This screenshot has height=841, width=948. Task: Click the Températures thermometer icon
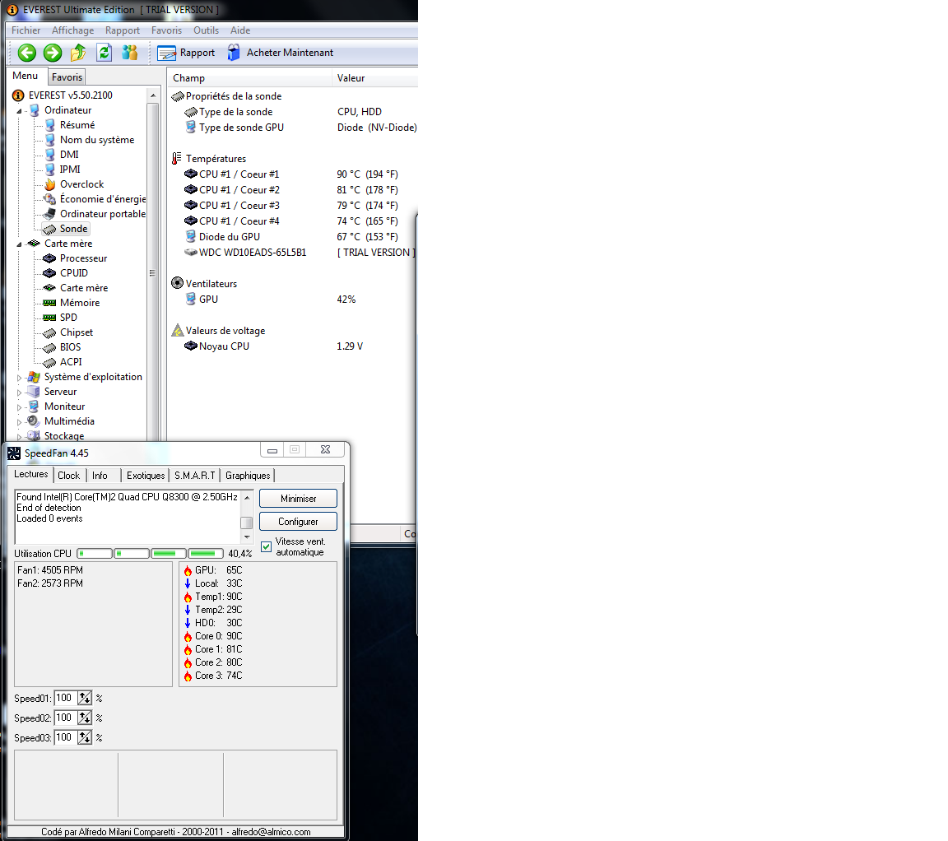tap(177, 158)
